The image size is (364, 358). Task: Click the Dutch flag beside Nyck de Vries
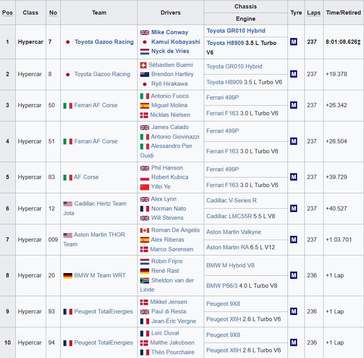coord(145,51)
